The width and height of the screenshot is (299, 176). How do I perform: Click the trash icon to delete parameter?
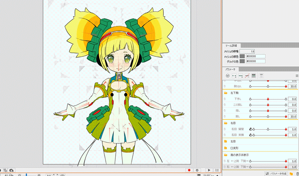tap(296, 174)
